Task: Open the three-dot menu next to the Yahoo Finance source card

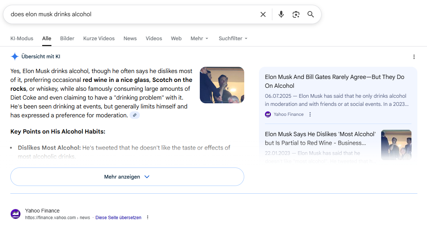Action: pyautogui.click(x=310, y=114)
